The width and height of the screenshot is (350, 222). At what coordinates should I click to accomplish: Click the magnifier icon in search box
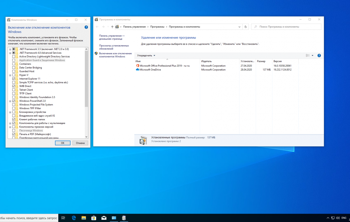coord(256,27)
